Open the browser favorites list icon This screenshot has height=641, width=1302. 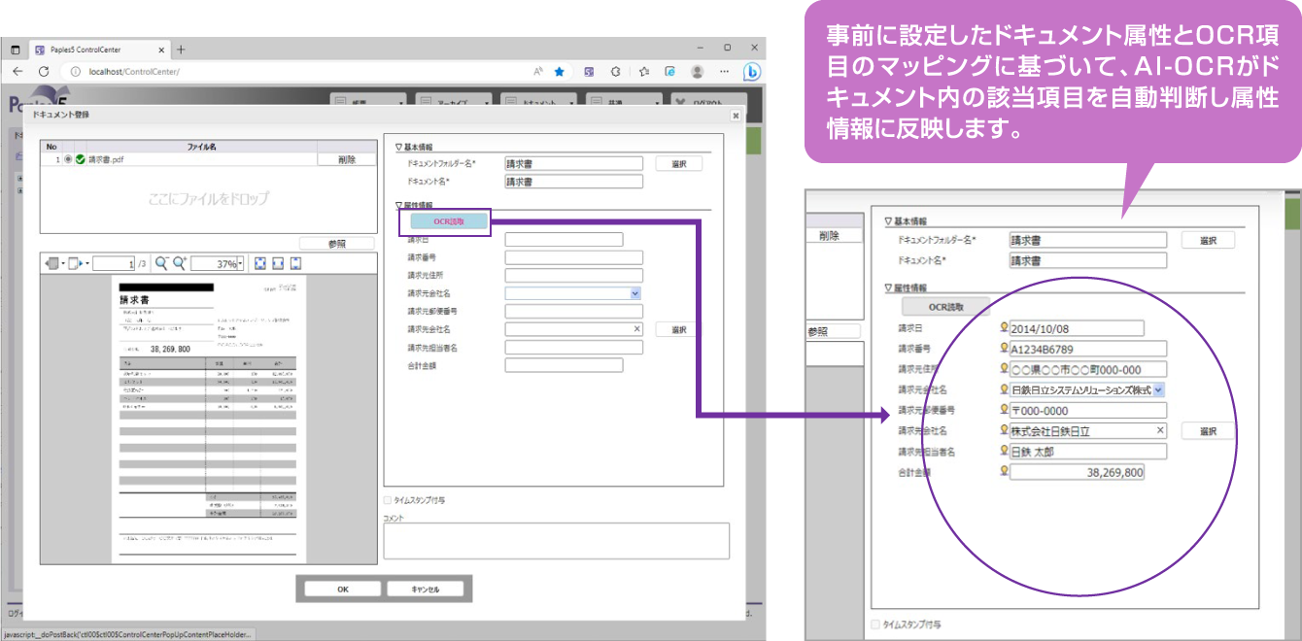pyautogui.click(x=644, y=72)
